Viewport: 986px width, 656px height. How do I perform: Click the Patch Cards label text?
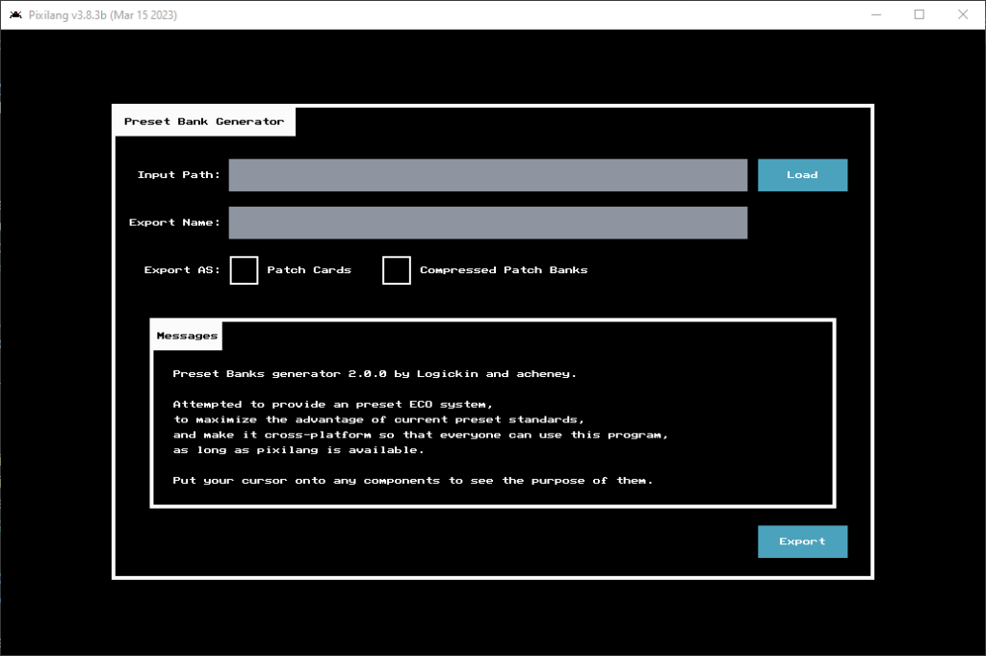click(x=309, y=270)
